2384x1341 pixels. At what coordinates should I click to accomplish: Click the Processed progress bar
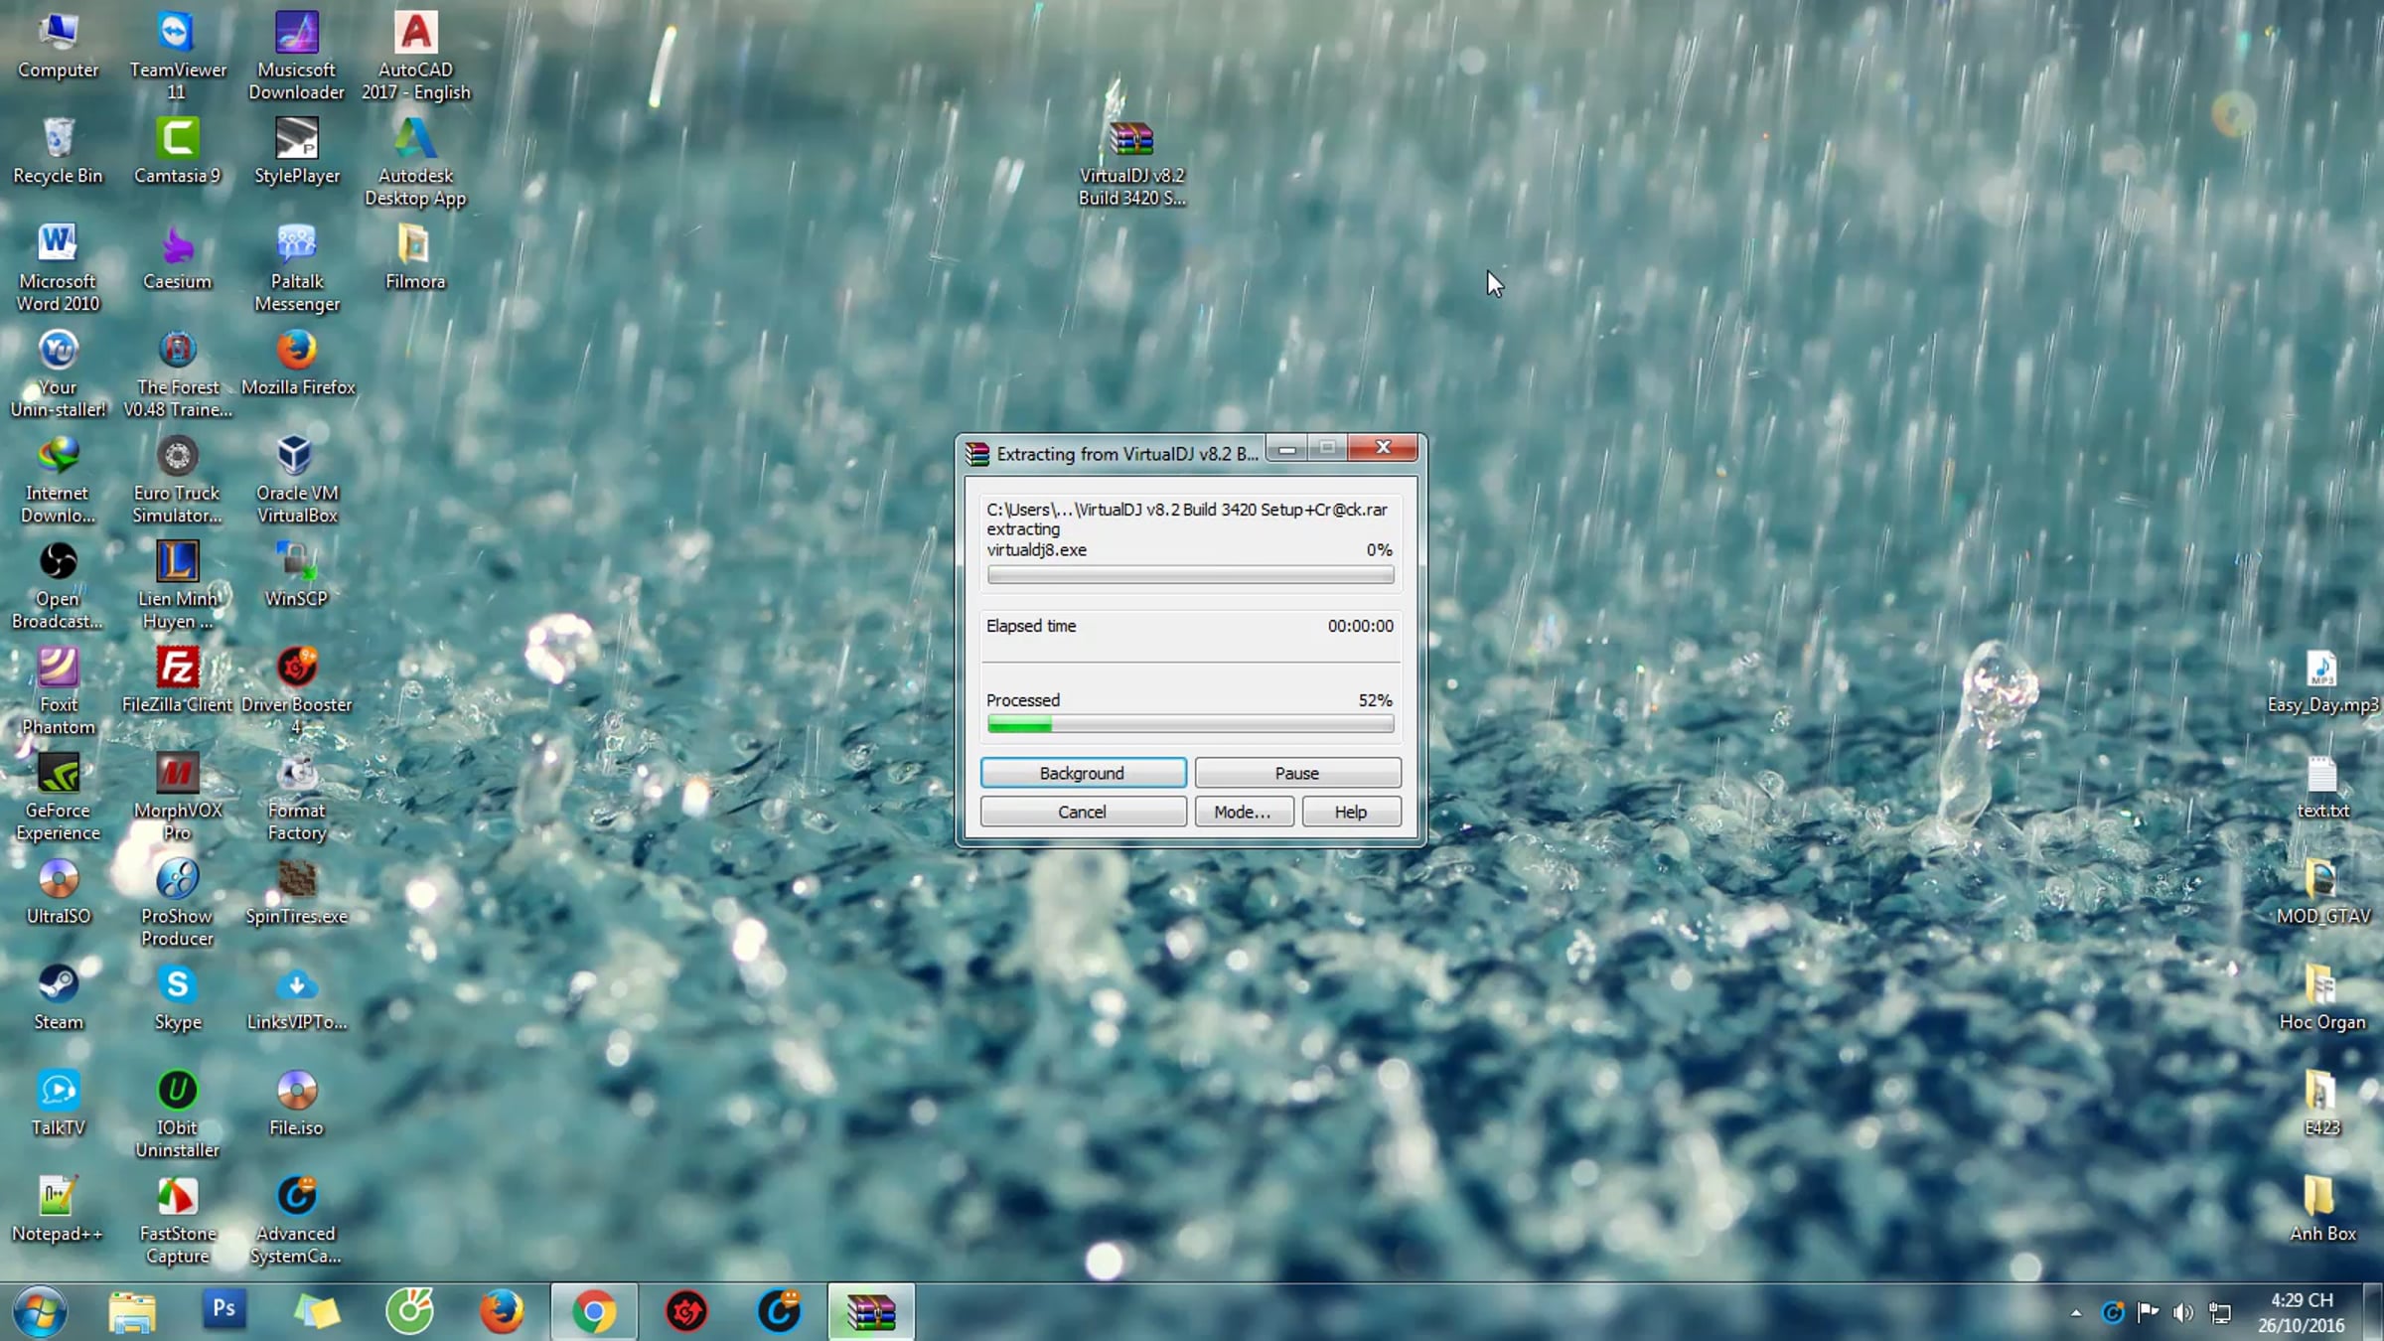[1189, 724]
